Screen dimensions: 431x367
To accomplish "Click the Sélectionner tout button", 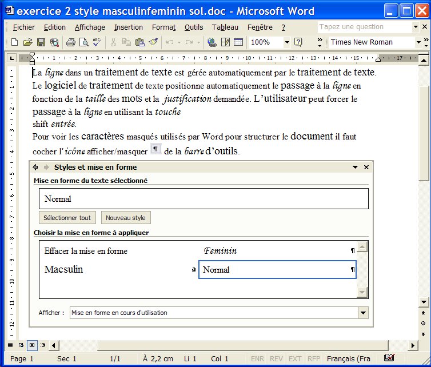I will [67, 218].
